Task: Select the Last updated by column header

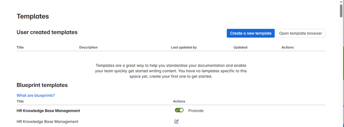Action: (184, 47)
